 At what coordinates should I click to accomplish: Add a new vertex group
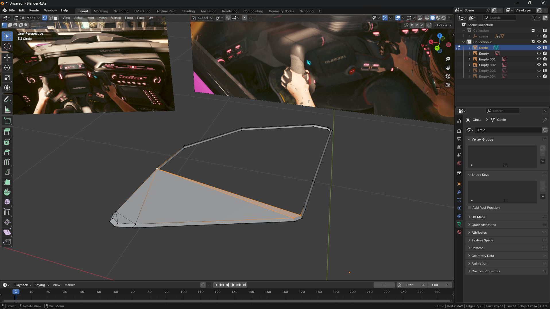point(543,148)
